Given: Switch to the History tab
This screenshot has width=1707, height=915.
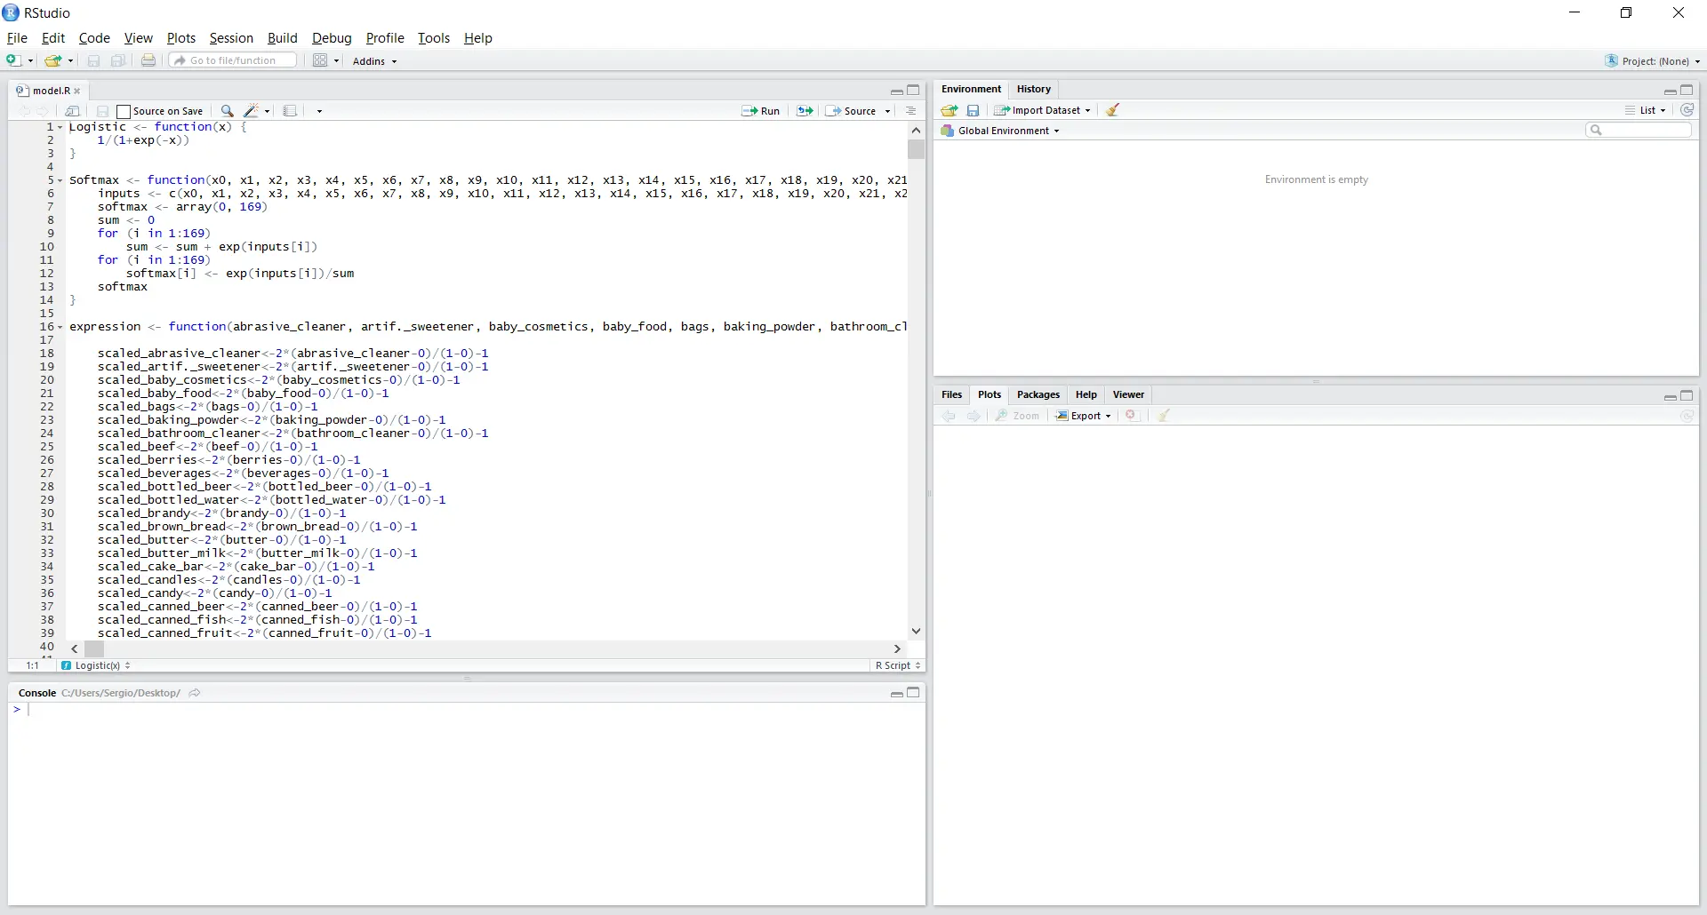Looking at the screenshot, I should click(x=1033, y=89).
